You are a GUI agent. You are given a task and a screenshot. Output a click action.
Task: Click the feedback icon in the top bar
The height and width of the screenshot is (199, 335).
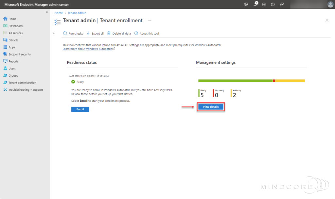(x=281, y=4)
